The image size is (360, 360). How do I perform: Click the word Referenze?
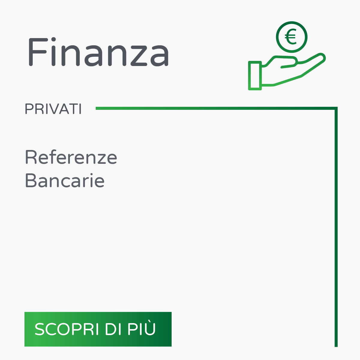(71, 157)
